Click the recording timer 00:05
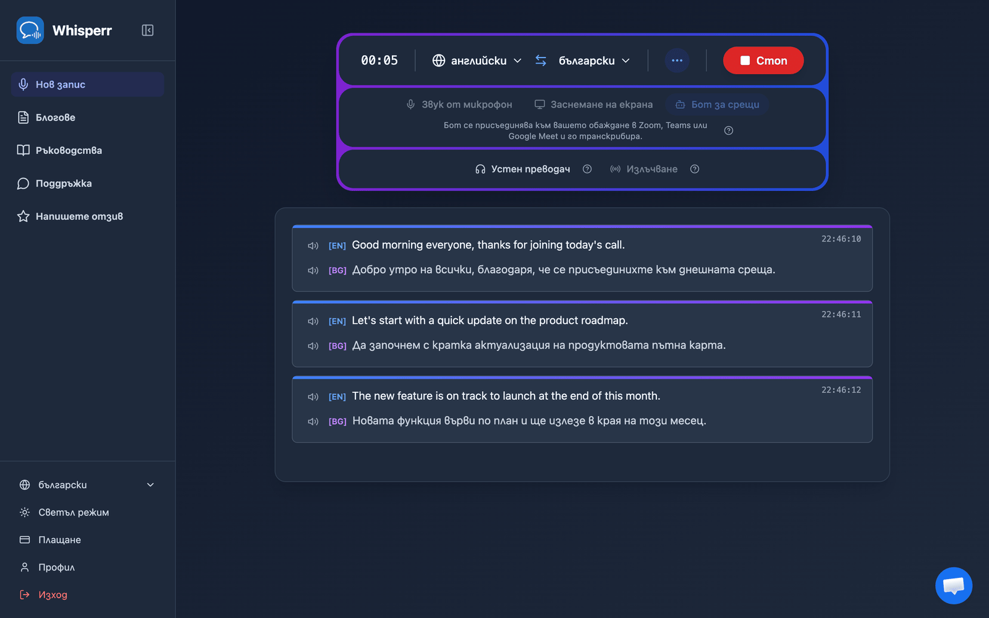The width and height of the screenshot is (989, 618). tap(380, 61)
